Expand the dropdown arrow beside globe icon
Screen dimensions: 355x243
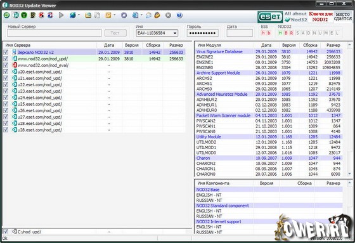[x=79, y=15]
